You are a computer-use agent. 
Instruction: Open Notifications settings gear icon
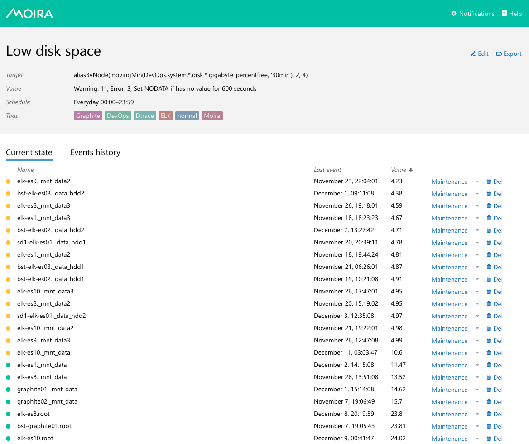454,14
